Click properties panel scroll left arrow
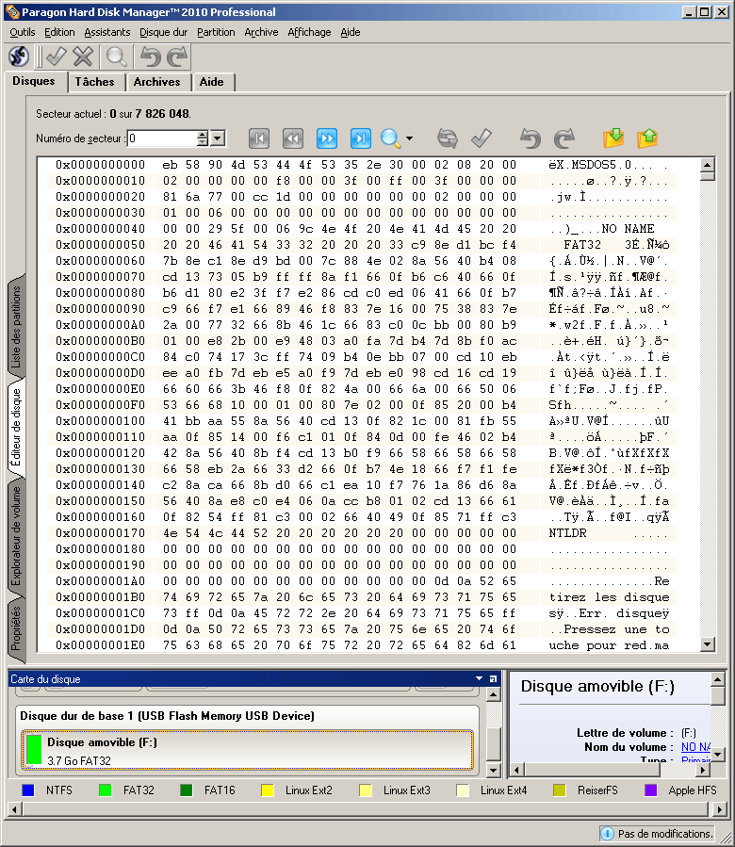Image resolution: width=735 pixels, height=847 pixels. 516,769
